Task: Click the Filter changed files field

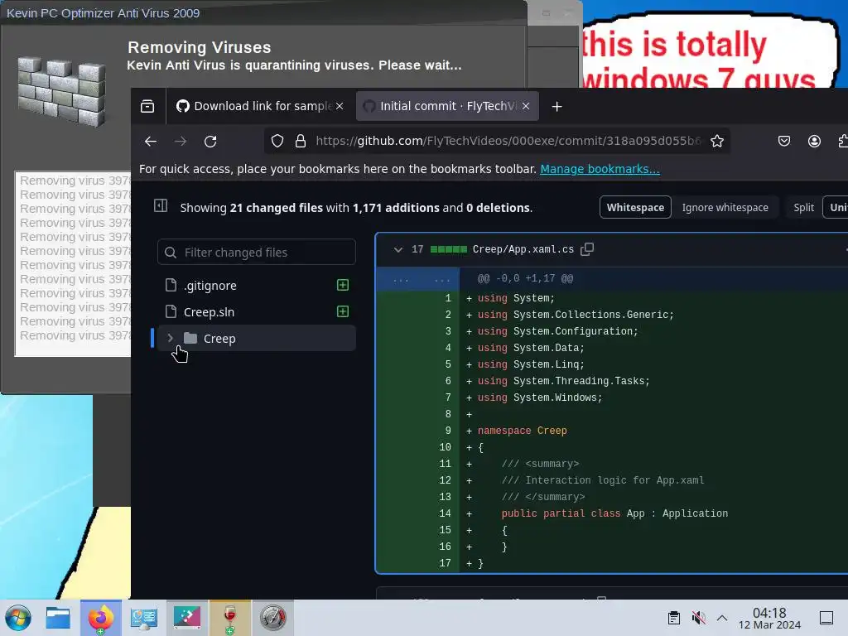Action: pyautogui.click(x=257, y=253)
